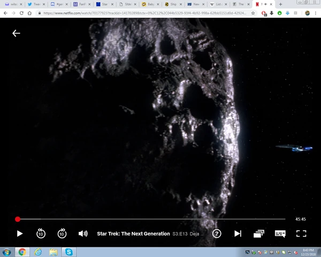Open the red extension icon in the toolbar

click(x=264, y=13)
